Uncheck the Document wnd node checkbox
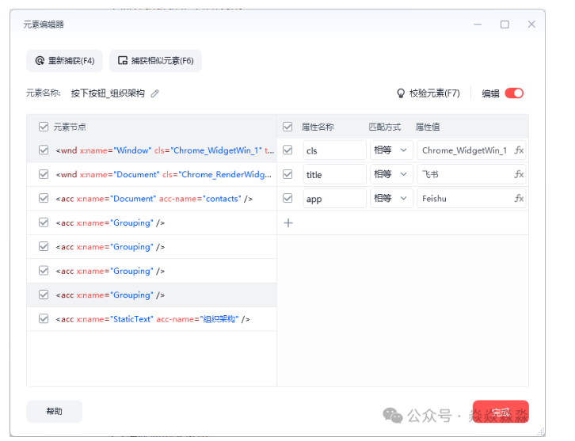Screen dimensions: 575x441 point(44,174)
